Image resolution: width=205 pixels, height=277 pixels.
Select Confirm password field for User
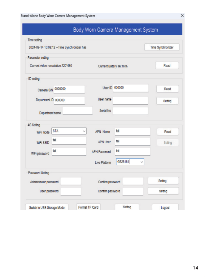point(133,192)
